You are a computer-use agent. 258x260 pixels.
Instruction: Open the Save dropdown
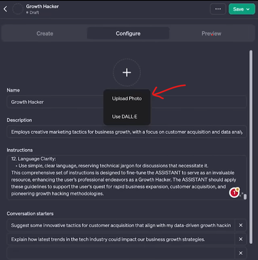point(242,9)
